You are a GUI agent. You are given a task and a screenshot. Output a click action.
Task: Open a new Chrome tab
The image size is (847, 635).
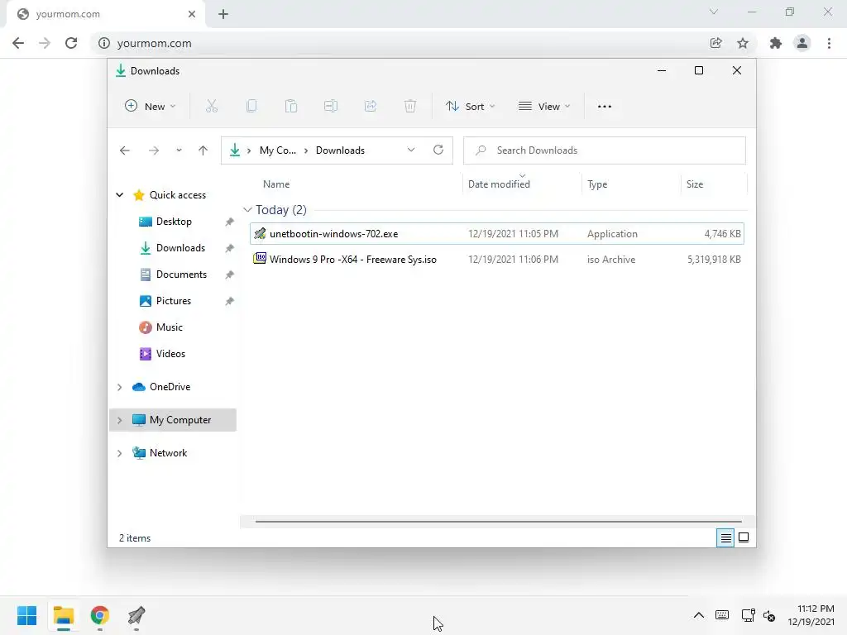tap(223, 14)
